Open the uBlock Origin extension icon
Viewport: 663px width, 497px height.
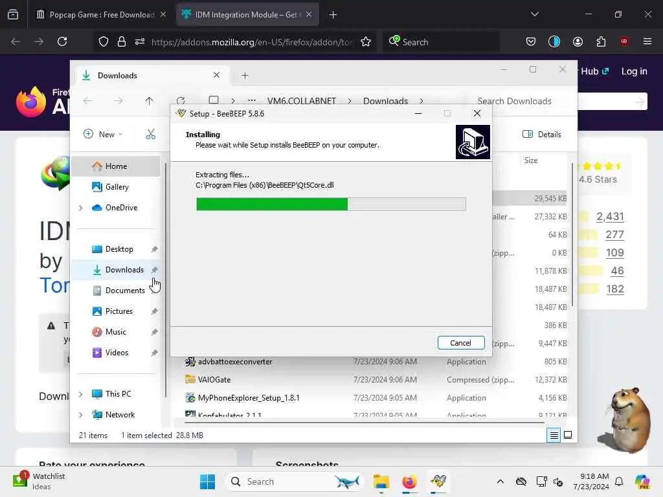[624, 41]
